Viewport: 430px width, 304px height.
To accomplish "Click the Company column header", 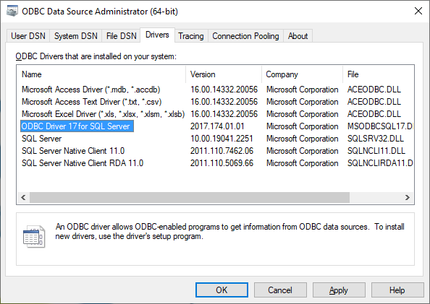I will [302, 74].
